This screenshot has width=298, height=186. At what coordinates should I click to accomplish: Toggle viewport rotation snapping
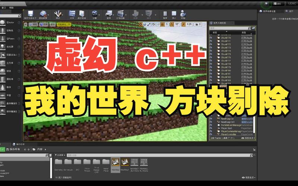pos(172,25)
